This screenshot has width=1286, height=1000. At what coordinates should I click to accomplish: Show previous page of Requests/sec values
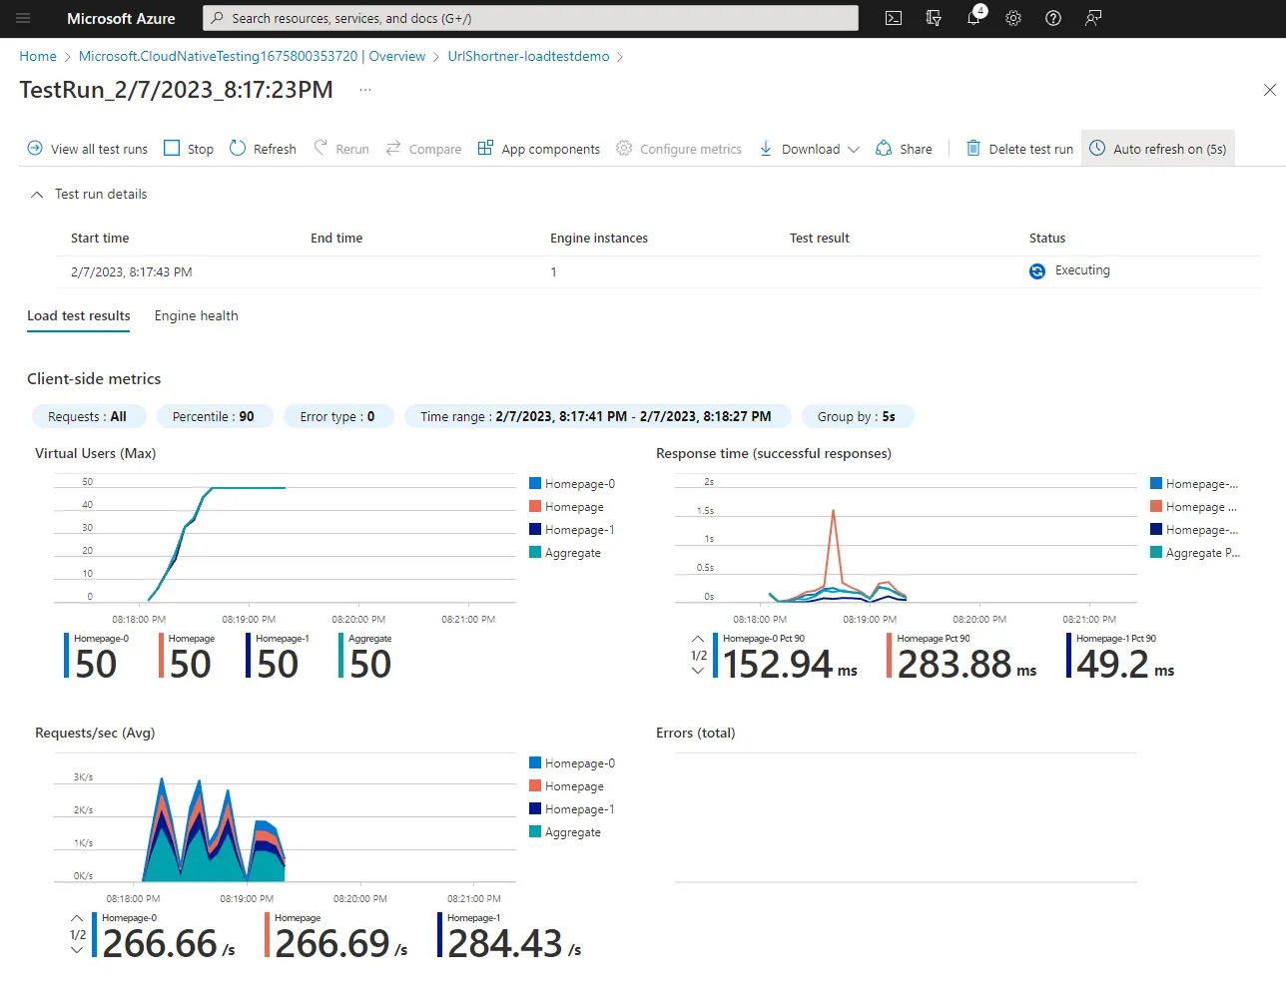(x=77, y=918)
